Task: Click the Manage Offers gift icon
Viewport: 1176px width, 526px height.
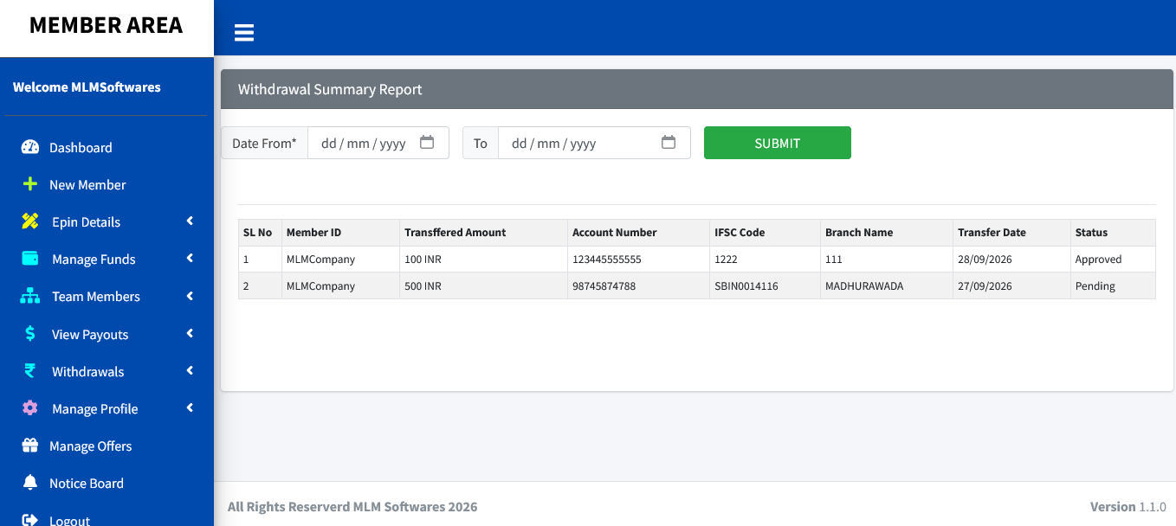Action: pyautogui.click(x=30, y=446)
